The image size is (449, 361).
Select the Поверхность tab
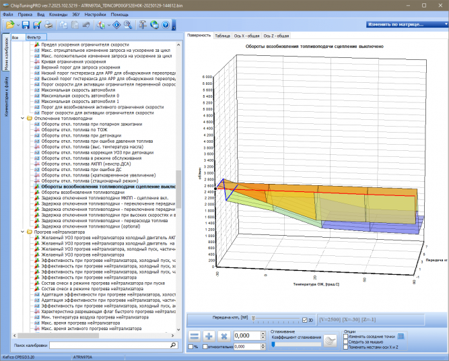point(199,36)
